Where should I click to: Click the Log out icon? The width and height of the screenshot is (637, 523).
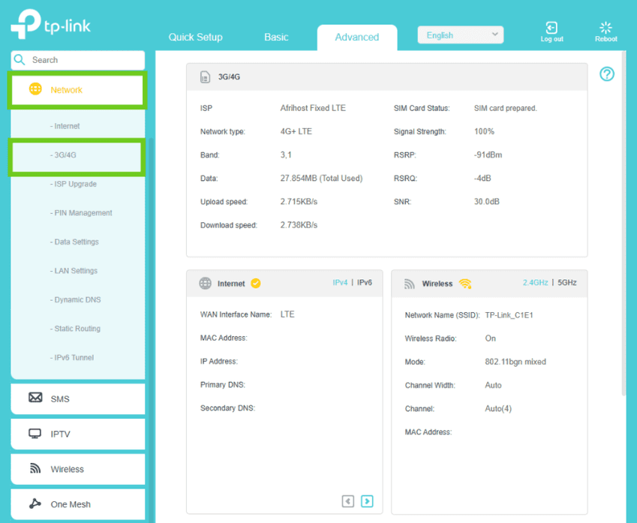point(551,29)
